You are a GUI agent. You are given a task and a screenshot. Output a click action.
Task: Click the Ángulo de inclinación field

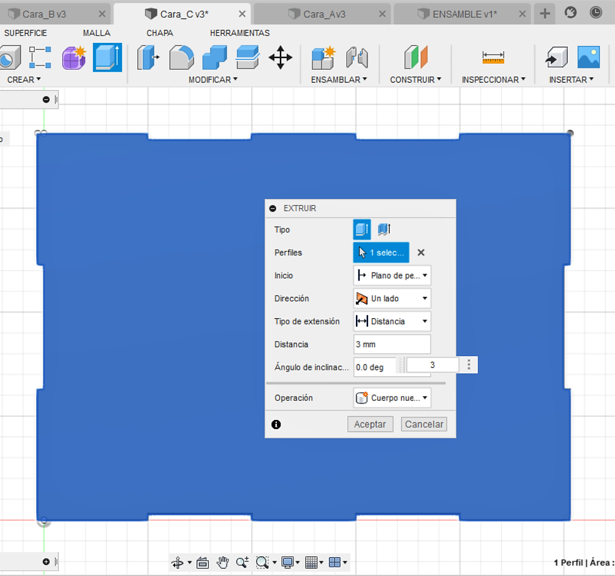pyautogui.click(x=375, y=367)
